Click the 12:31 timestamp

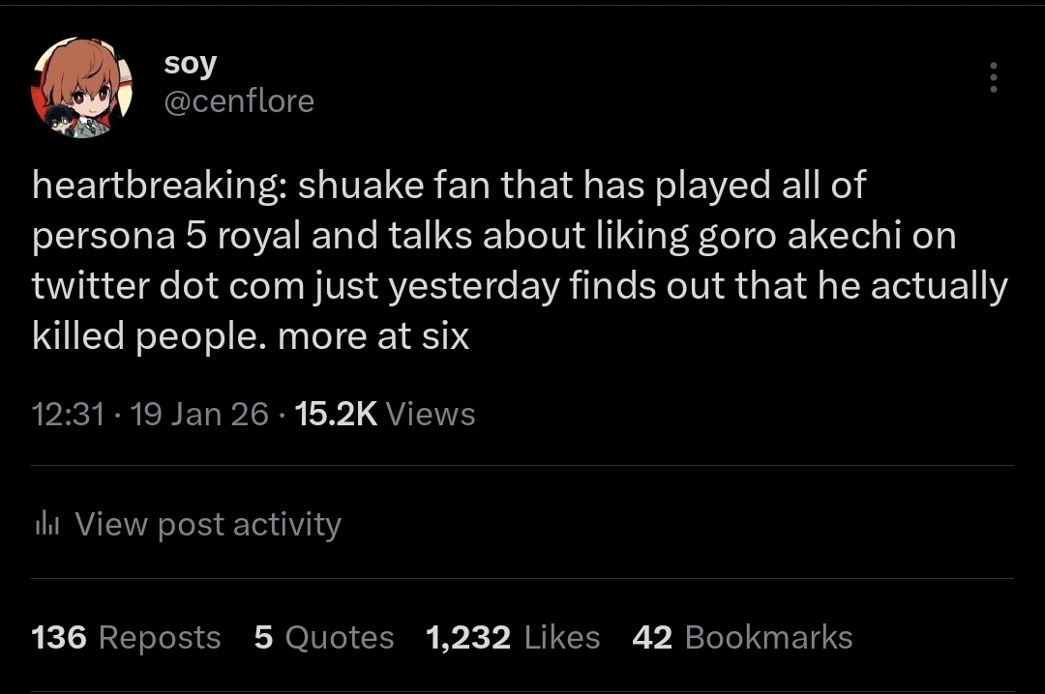(x=68, y=414)
